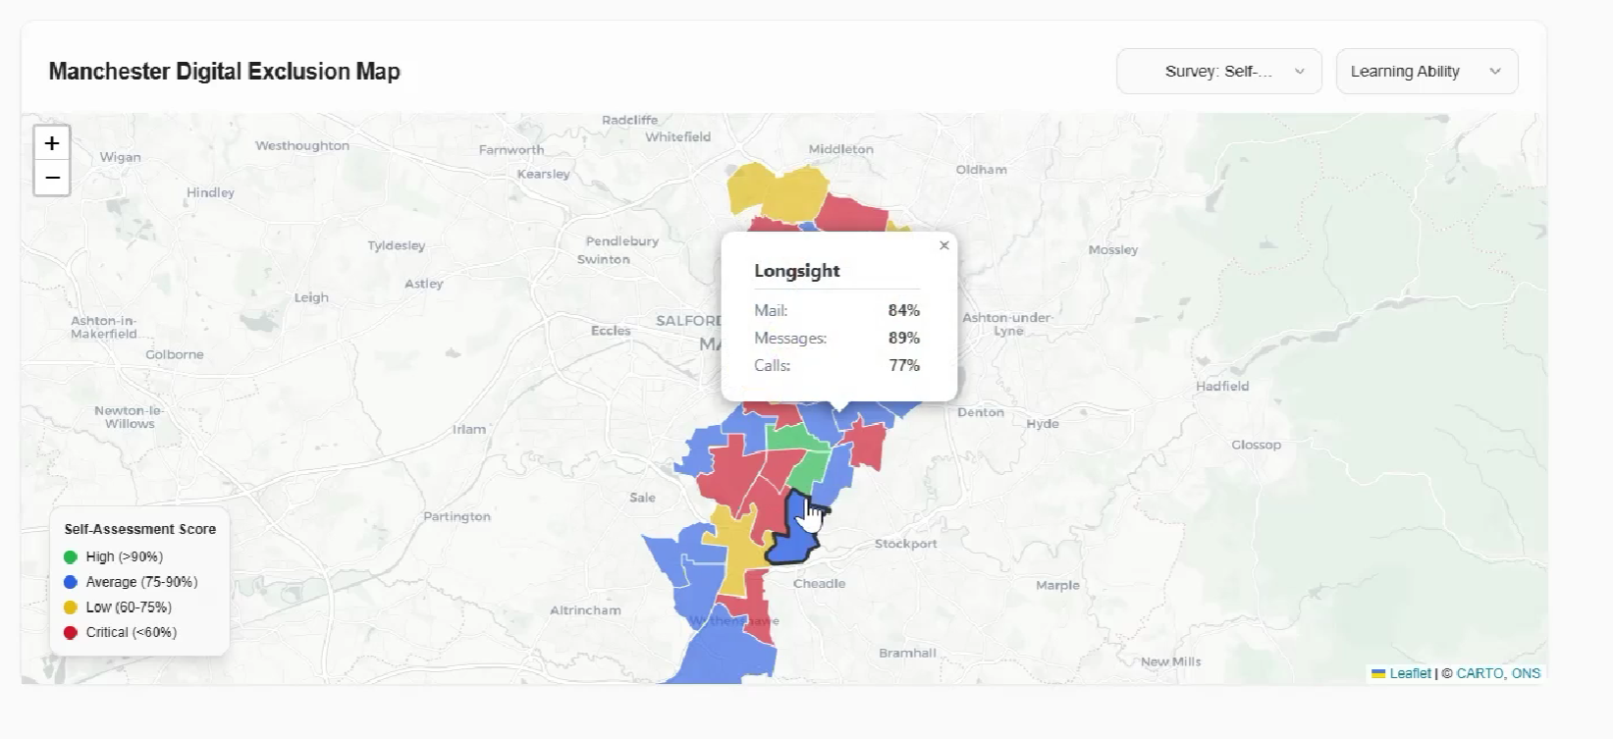The width and height of the screenshot is (1613, 739).
Task: Click the Whitefield map label
Action: pos(677,137)
